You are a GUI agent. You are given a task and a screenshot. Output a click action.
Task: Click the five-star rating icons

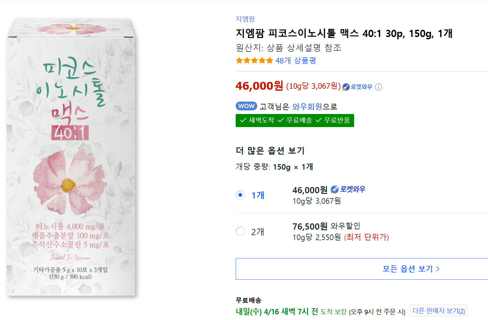tap(254, 60)
